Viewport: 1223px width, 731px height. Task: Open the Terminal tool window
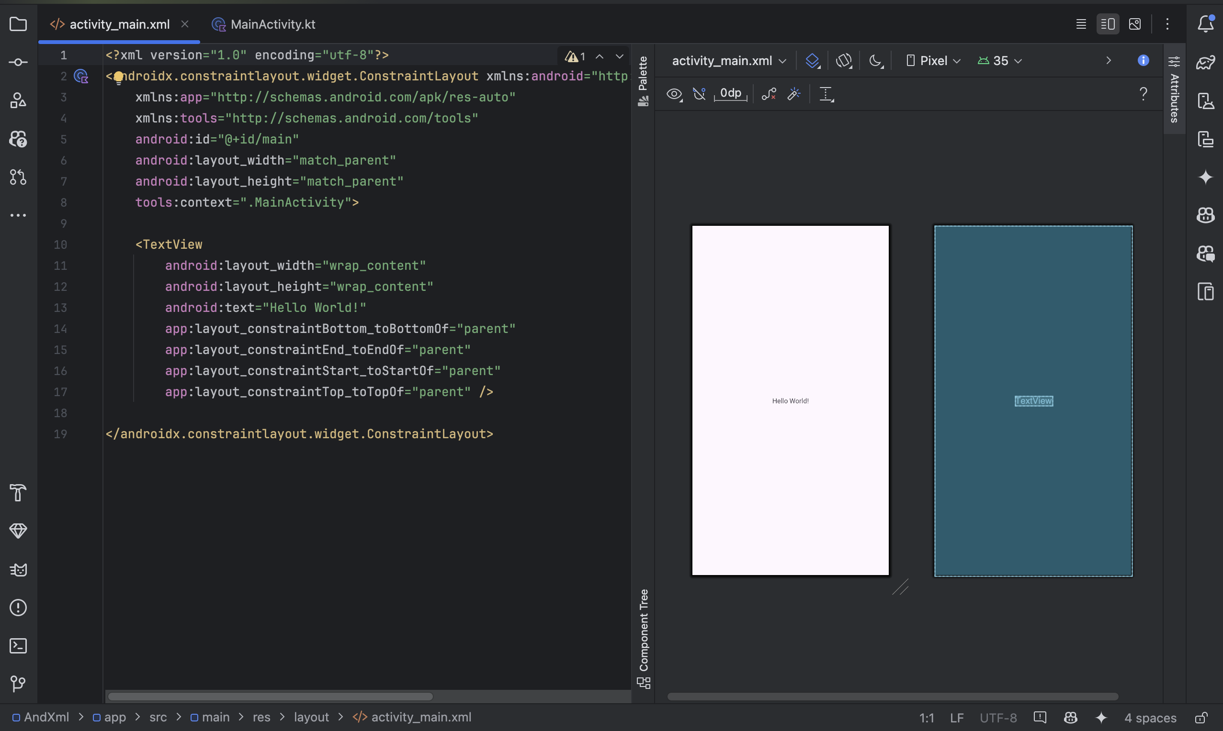tap(18, 646)
